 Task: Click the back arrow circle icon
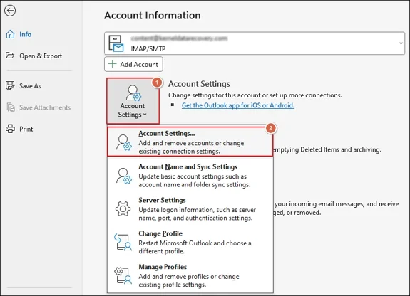[x=10, y=11]
